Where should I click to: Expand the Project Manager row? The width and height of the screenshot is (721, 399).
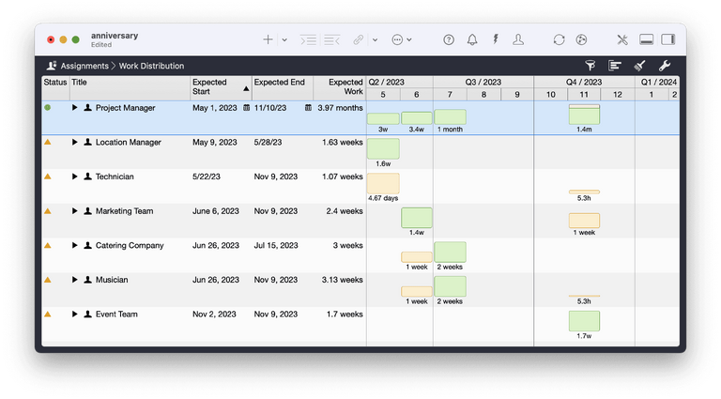click(75, 108)
